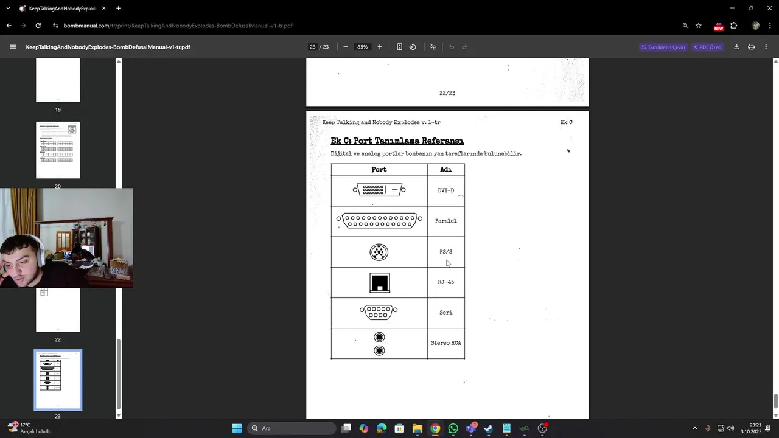
Task: Click the parallel port diagram
Action: pyautogui.click(x=379, y=221)
